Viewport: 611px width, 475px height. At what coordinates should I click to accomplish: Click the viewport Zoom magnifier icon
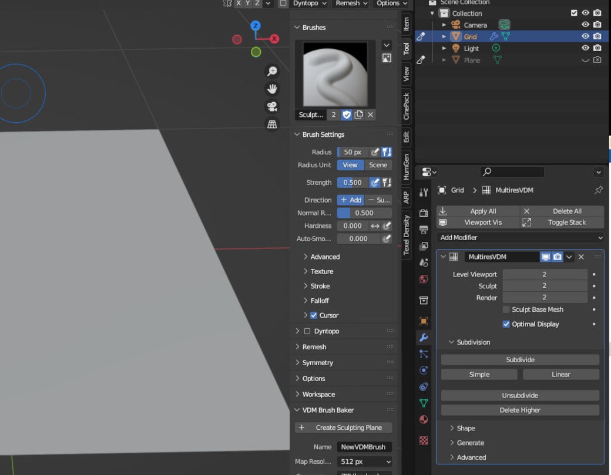pos(272,71)
